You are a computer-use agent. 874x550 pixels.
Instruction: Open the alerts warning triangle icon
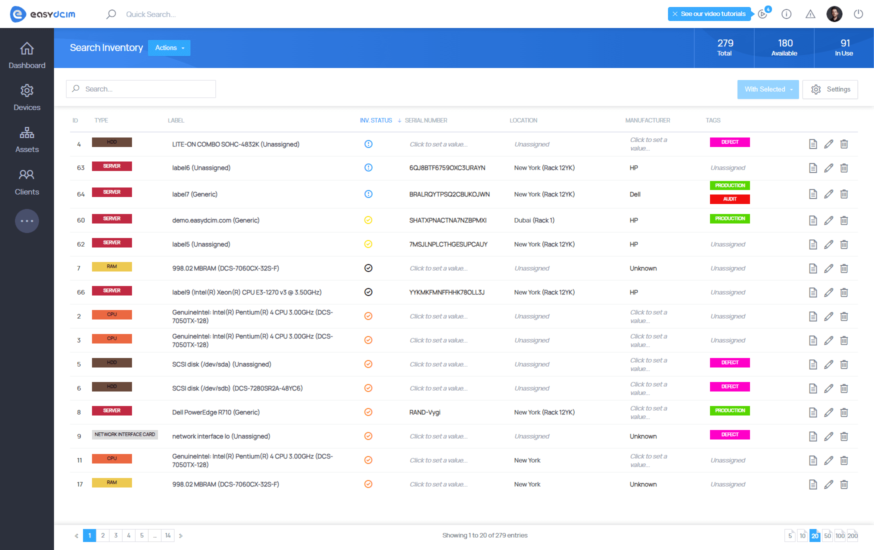coord(810,14)
